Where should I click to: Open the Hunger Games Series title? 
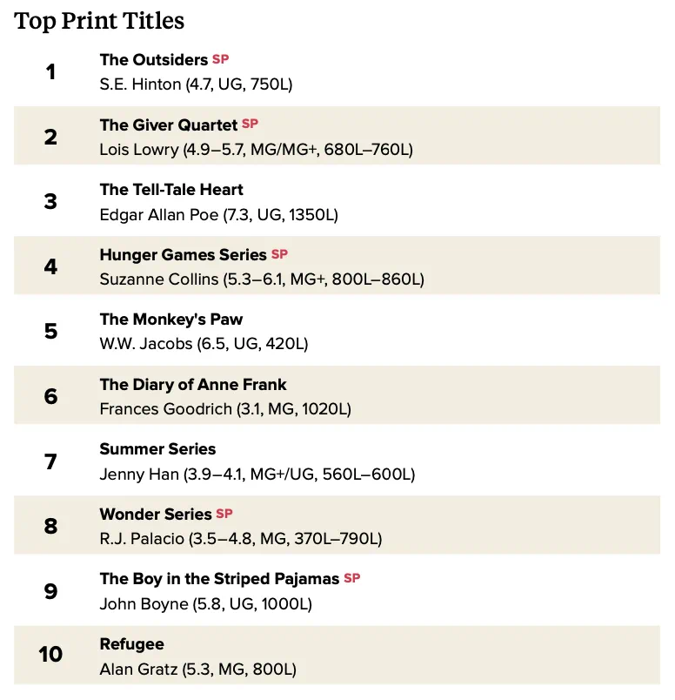click(x=184, y=255)
